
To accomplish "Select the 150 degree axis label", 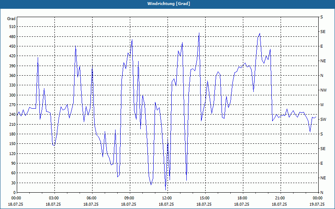I will point(13,144).
